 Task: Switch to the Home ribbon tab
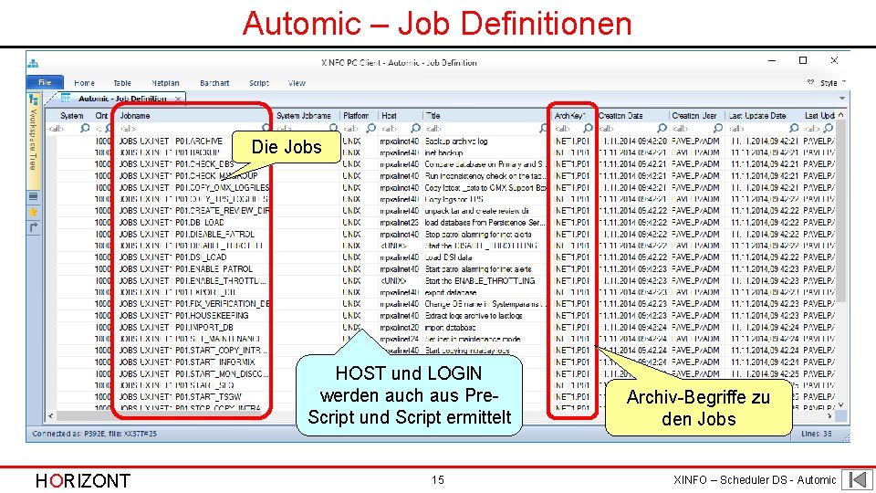coord(84,83)
